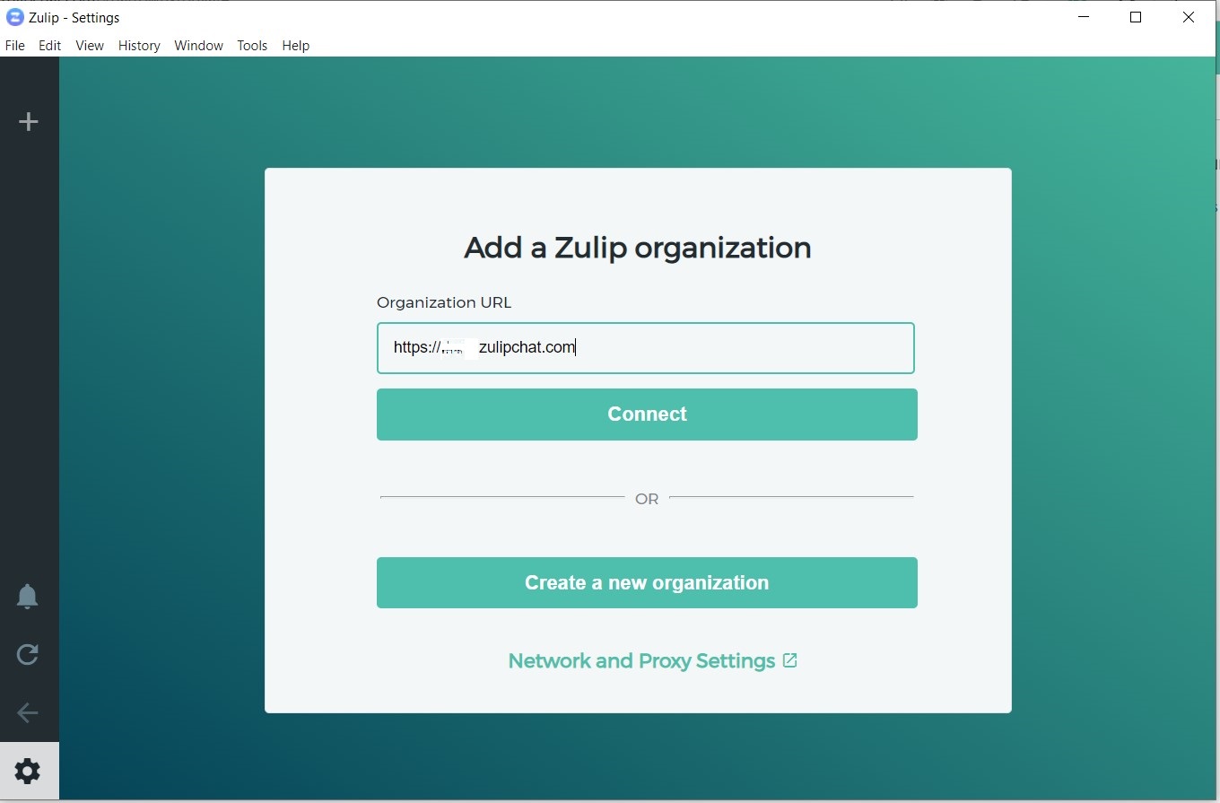Viewport: 1220px width, 803px height.
Task: Reload Zulip using the refresh icon
Action: pyautogui.click(x=28, y=654)
